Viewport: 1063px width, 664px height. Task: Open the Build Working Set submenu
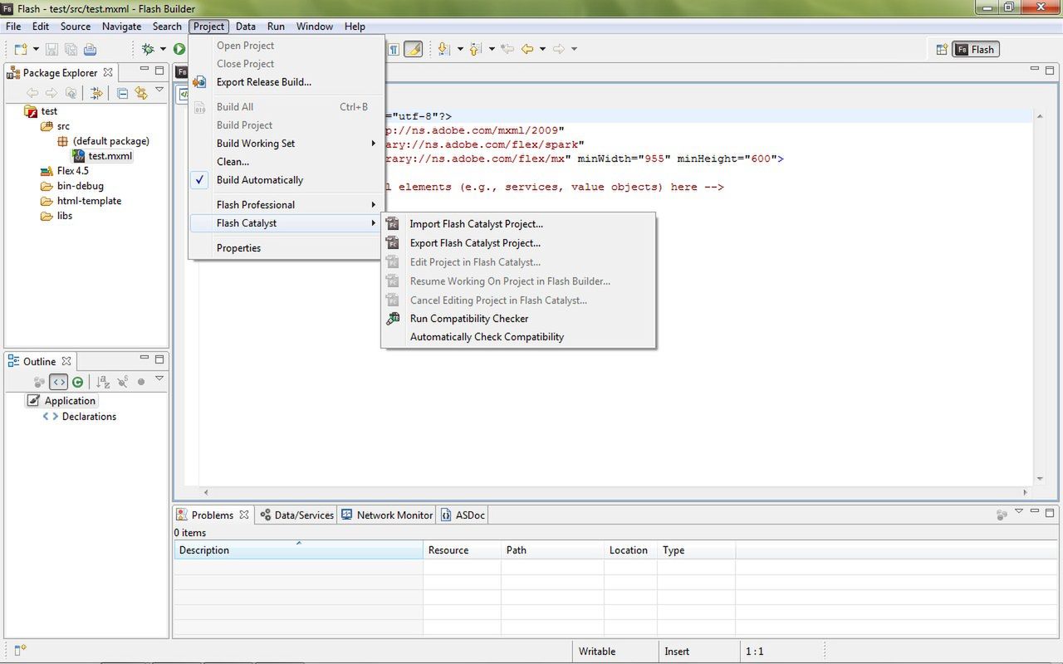click(287, 144)
